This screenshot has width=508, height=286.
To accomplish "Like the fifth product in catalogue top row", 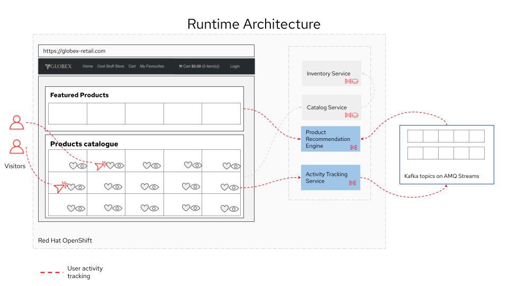I will click(227, 166).
